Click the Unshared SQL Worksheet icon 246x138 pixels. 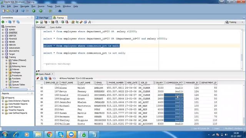73,22
